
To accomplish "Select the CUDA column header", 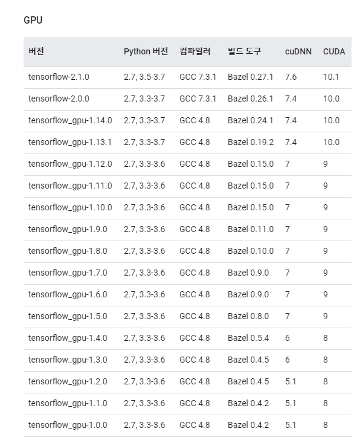I will pyautogui.click(x=334, y=51).
